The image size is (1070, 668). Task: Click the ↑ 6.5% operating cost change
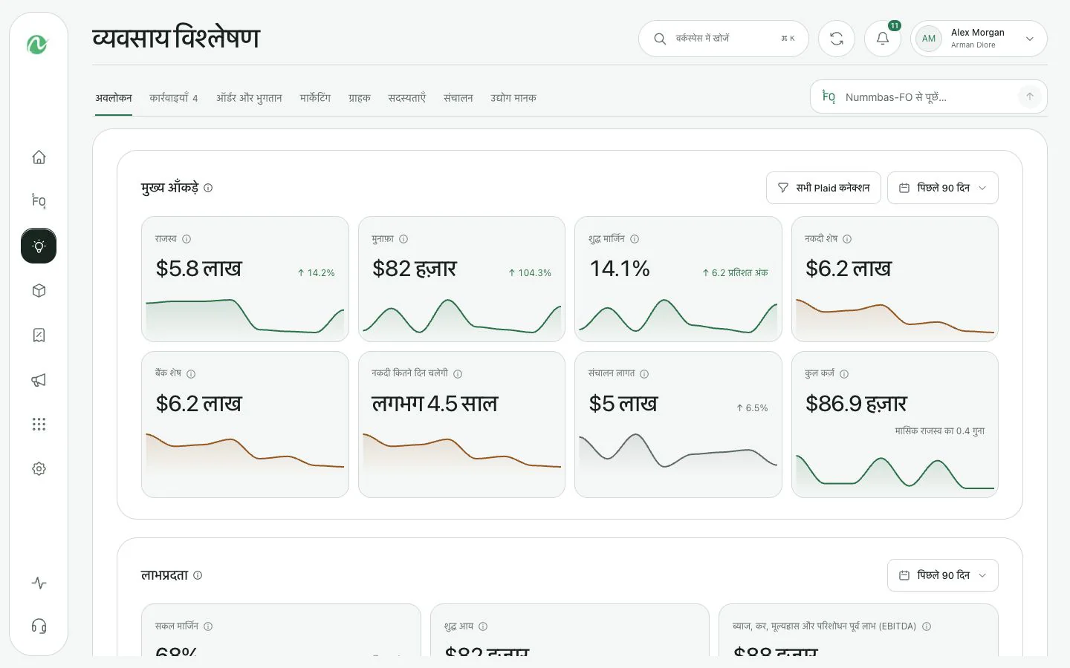[x=752, y=408]
